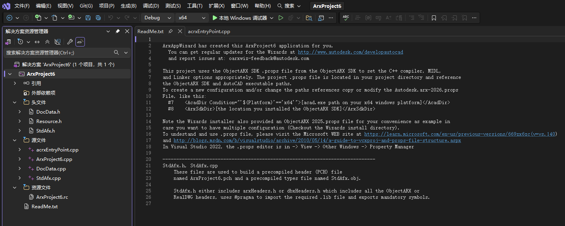Click the browser window icon beside Find in Files
The width and height of the screenshot is (565, 226).
pos(321,18)
